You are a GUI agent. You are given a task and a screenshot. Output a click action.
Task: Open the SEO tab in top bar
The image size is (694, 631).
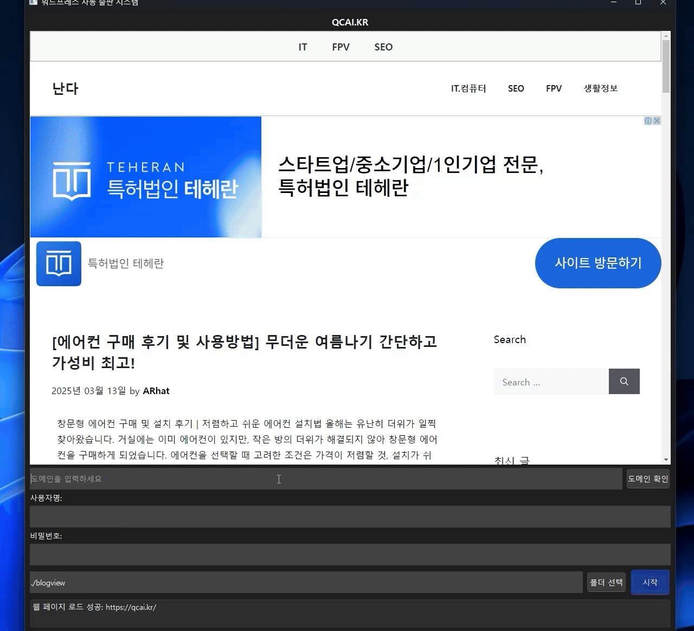(x=383, y=47)
